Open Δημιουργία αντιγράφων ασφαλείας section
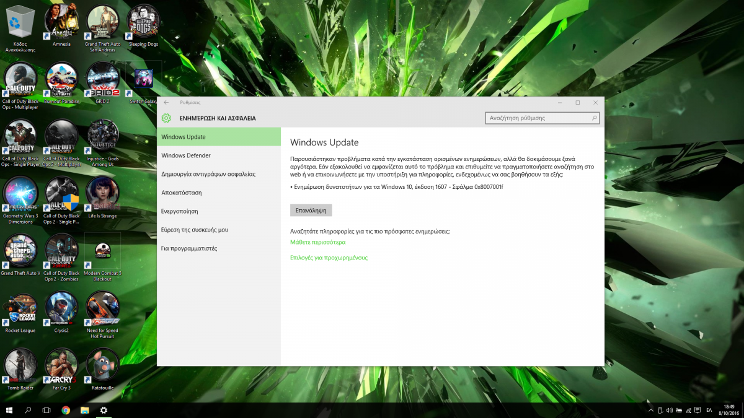The image size is (744, 418). point(219,174)
